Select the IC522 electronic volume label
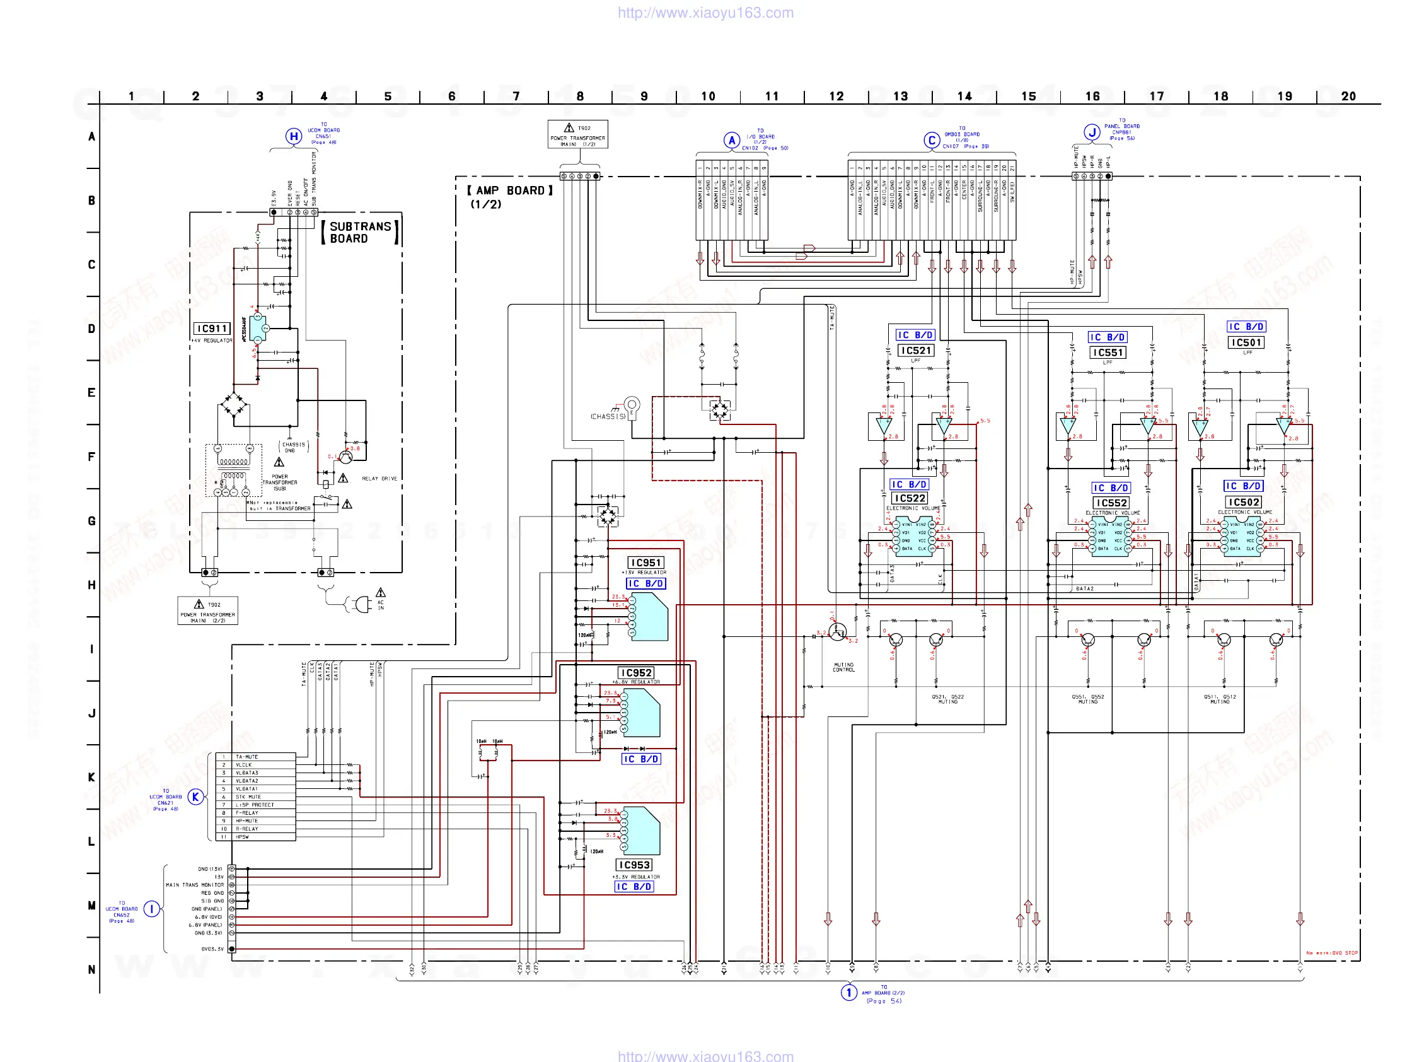 click(x=909, y=498)
